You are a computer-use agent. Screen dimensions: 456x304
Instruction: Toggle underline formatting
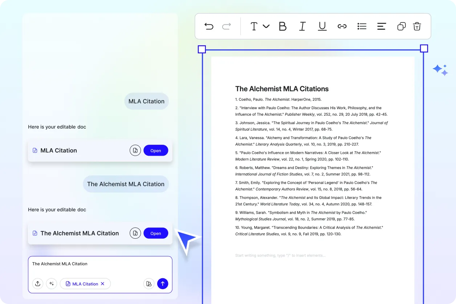322,26
